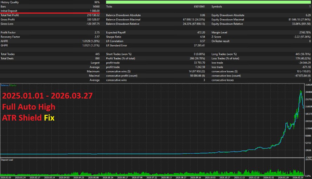Click the 2025.07.08 date on time axis
Screen dimensions: 312x179
(x=137, y=178)
